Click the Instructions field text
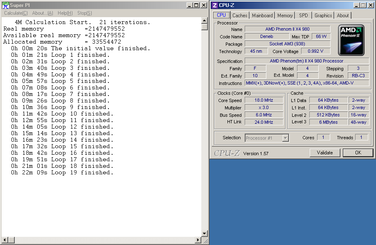376x245 pixels. click(x=307, y=83)
